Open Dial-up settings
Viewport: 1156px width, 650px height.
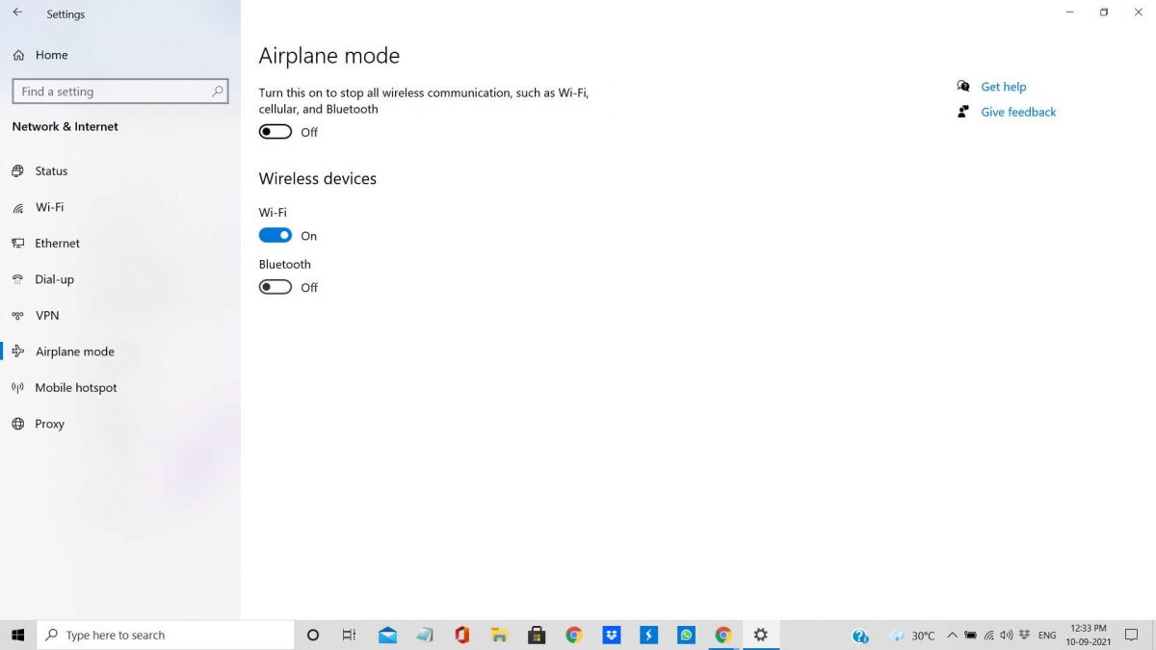pyautogui.click(x=54, y=279)
